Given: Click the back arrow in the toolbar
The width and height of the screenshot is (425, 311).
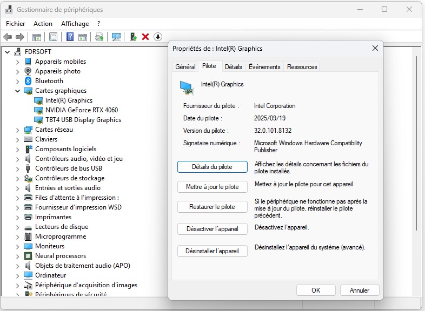Looking at the screenshot, I should click(8, 37).
